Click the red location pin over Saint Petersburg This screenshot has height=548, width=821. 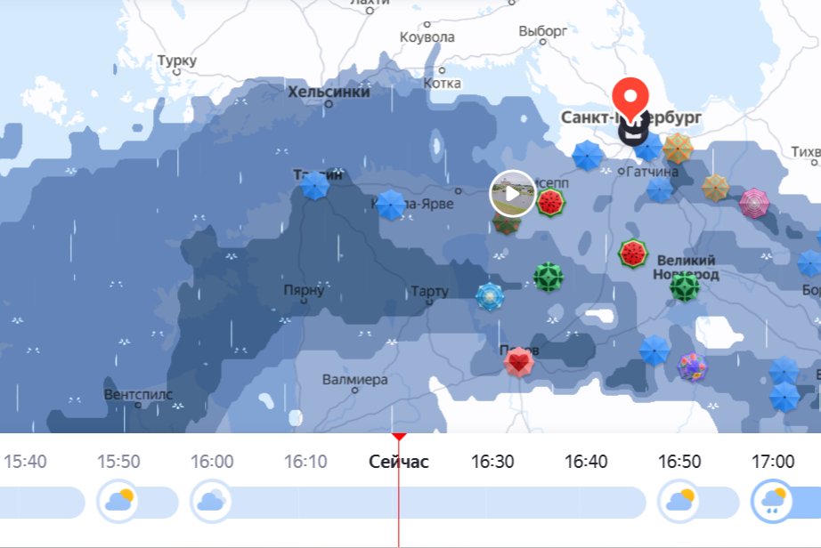tap(630, 100)
